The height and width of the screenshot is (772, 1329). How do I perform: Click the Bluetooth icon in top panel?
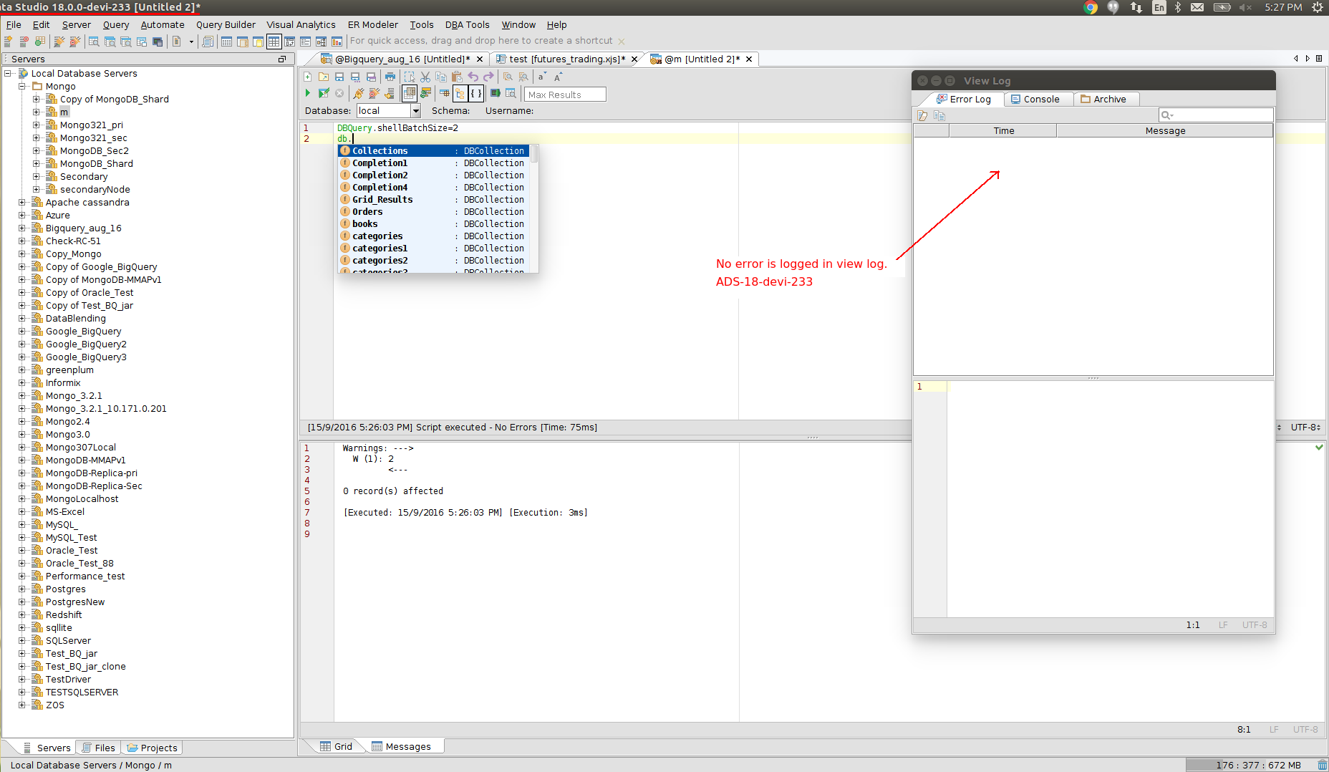click(x=1178, y=7)
